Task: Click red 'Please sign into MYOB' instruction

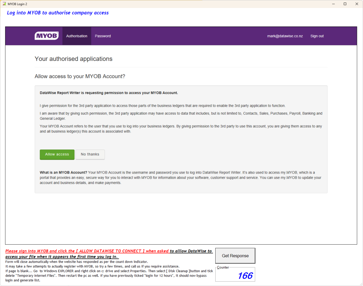Action: pyautogui.click(x=87, y=251)
